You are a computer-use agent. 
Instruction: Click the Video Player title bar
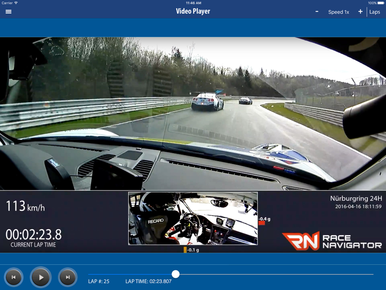click(193, 11)
